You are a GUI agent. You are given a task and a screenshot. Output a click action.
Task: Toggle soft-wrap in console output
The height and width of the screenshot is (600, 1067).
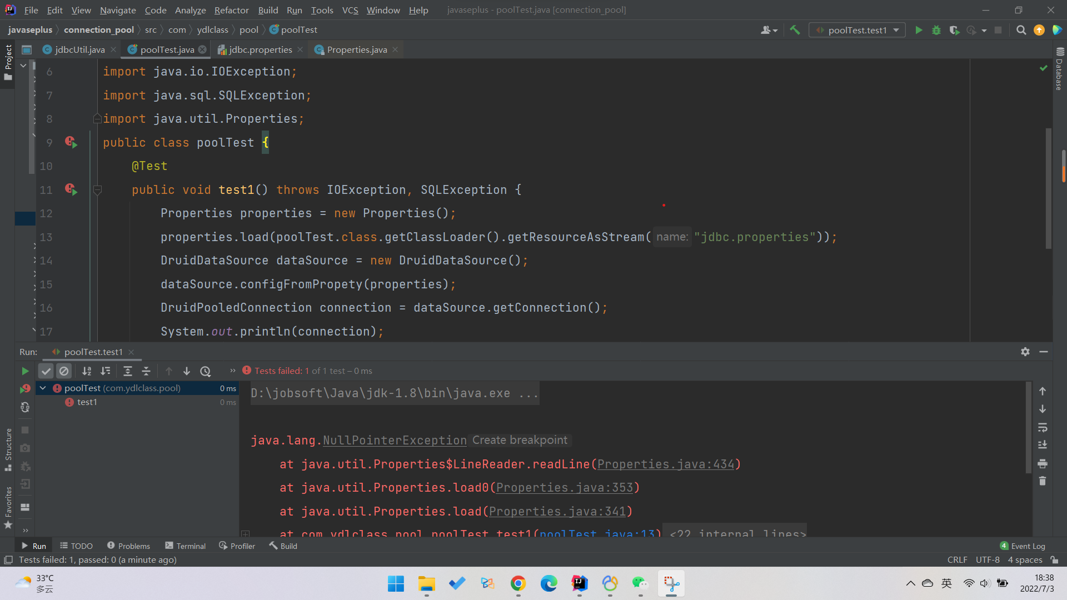coord(1043,427)
